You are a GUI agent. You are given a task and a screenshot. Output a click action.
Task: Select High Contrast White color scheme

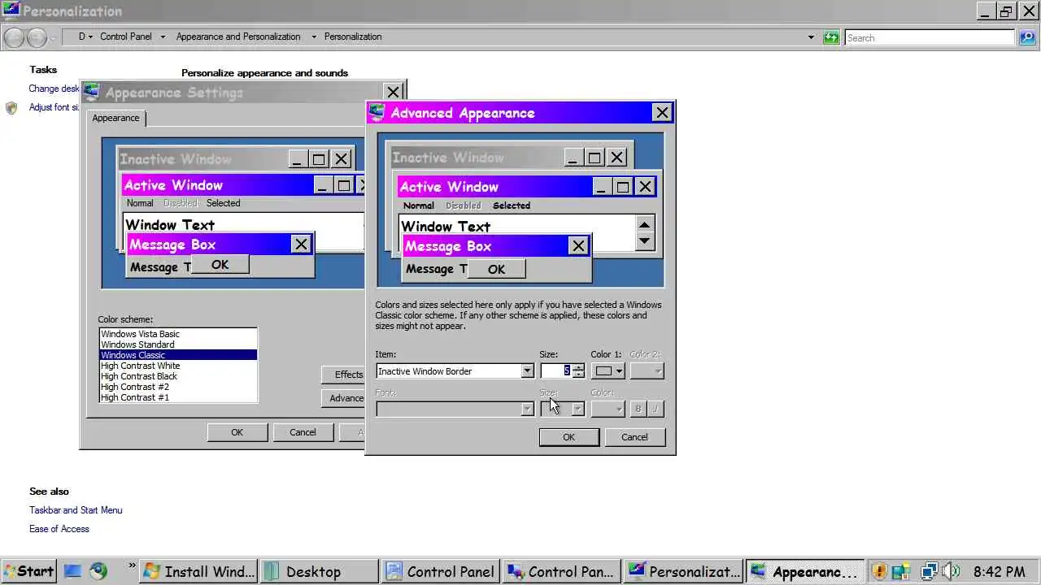coord(178,366)
